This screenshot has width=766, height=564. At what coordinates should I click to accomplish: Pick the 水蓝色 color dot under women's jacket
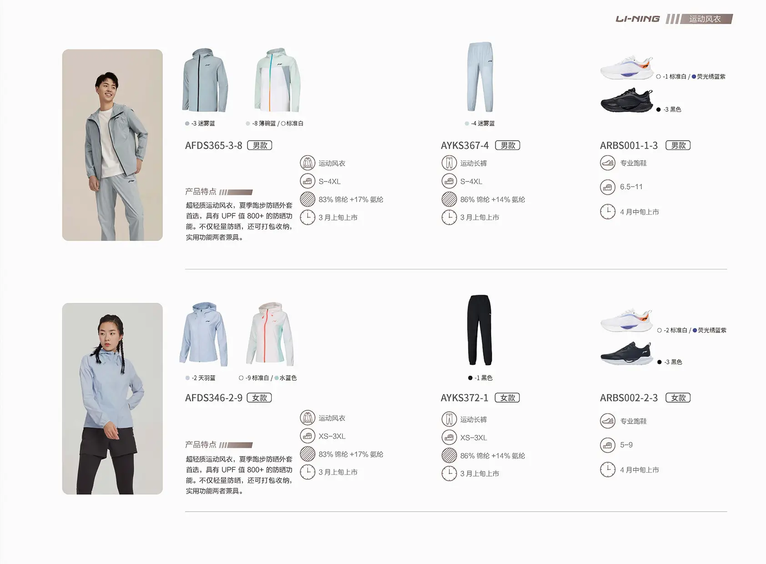coord(277,378)
